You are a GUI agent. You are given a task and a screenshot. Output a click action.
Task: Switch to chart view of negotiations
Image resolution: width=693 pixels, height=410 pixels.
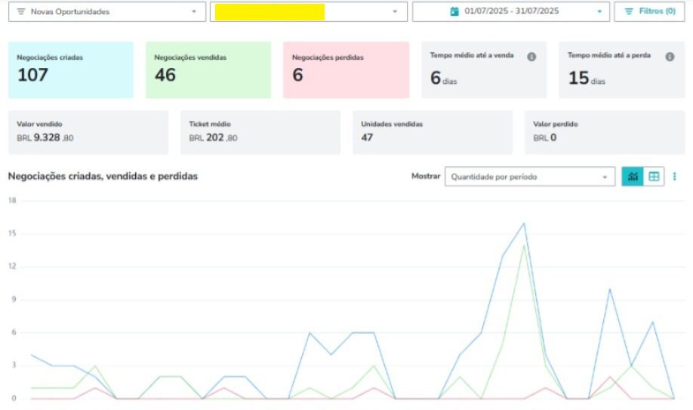633,177
